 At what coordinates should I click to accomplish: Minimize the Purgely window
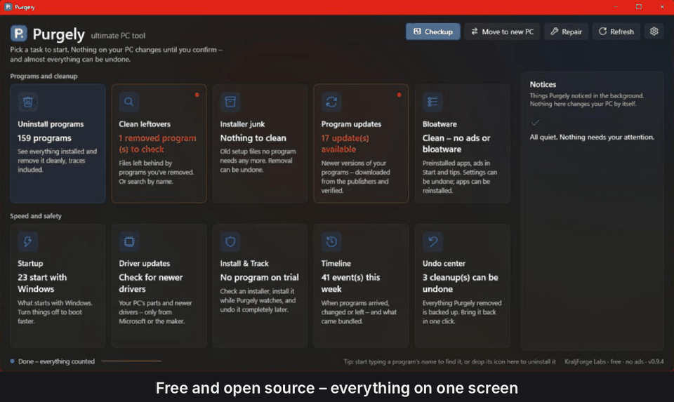[x=616, y=7]
